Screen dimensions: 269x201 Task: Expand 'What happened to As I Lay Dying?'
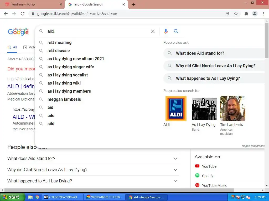(x=93, y=181)
